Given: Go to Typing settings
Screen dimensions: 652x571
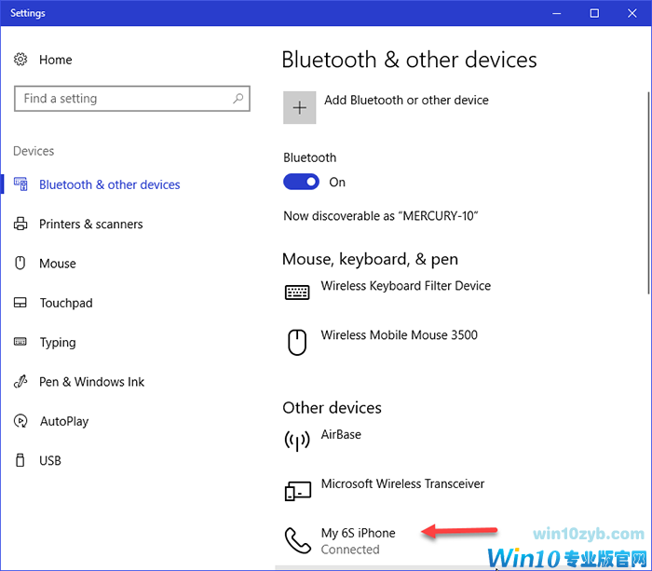Looking at the screenshot, I should [58, 343].
